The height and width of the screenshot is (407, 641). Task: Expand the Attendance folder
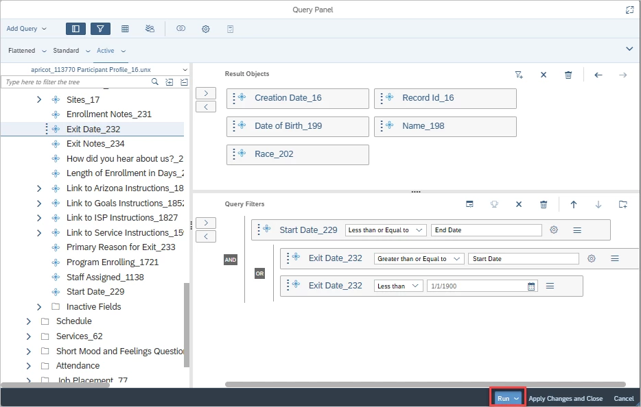click(29, 366)
